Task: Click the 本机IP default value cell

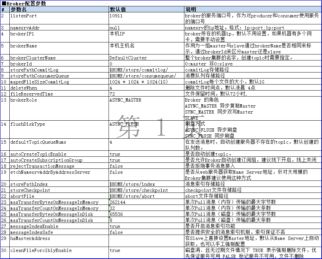Action: click(x=146, y=36)
